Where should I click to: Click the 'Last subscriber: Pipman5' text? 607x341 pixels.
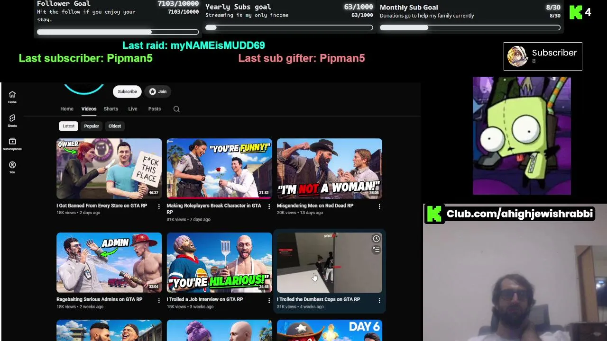(85, 58)
